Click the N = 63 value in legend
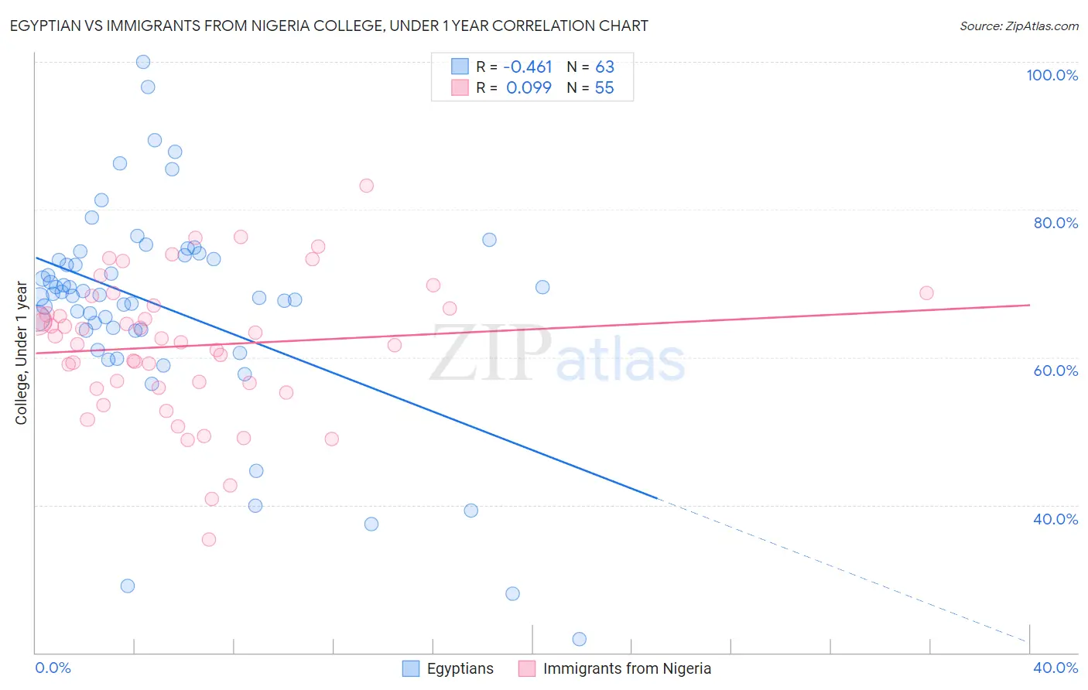Image resolution: width=1088 pixels, height=690 pixels. [x=590, y=67]
